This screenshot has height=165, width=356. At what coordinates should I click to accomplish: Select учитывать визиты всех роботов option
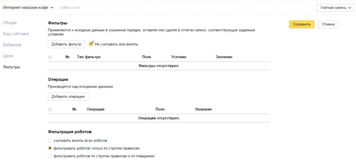(x=50, y=141)
